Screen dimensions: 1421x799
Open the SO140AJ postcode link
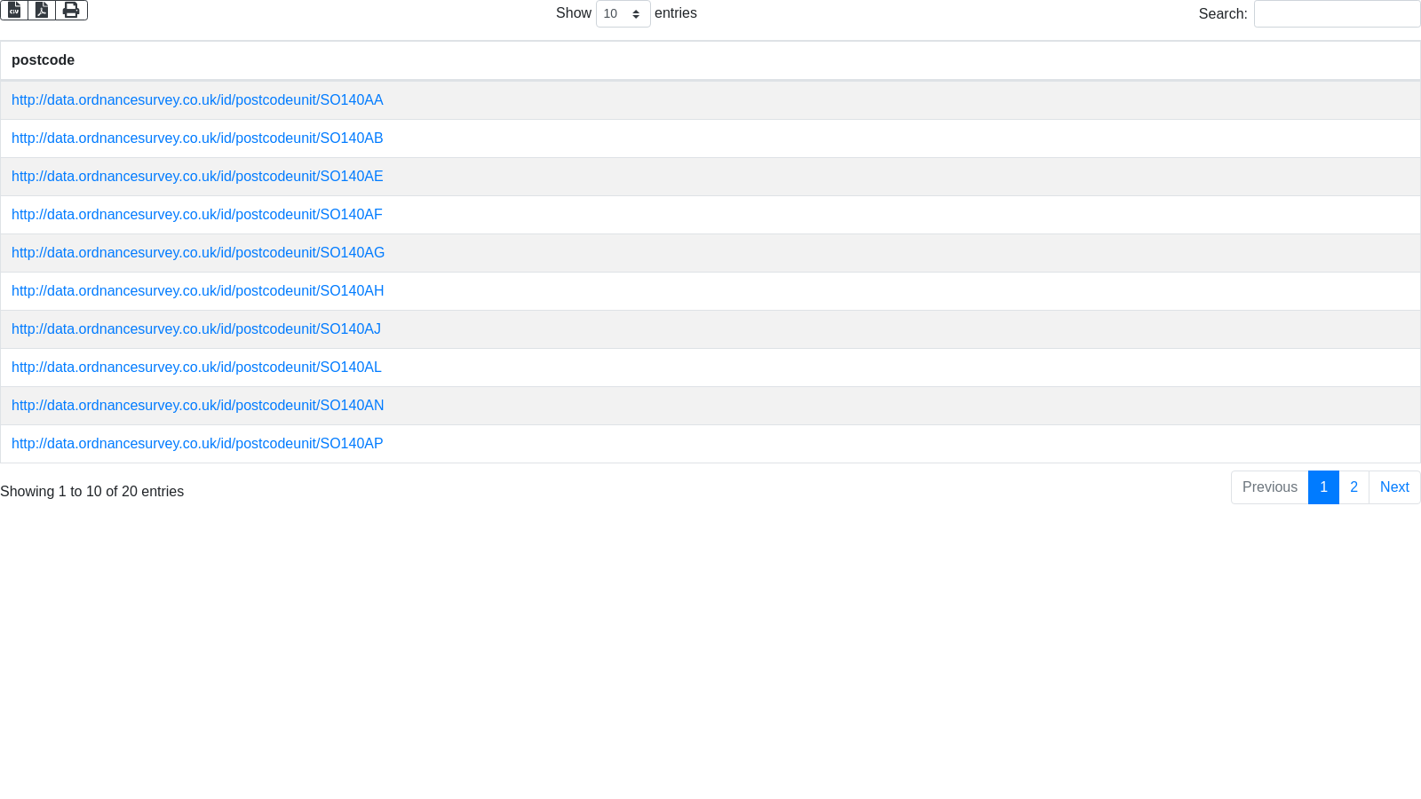click(195, 329)
